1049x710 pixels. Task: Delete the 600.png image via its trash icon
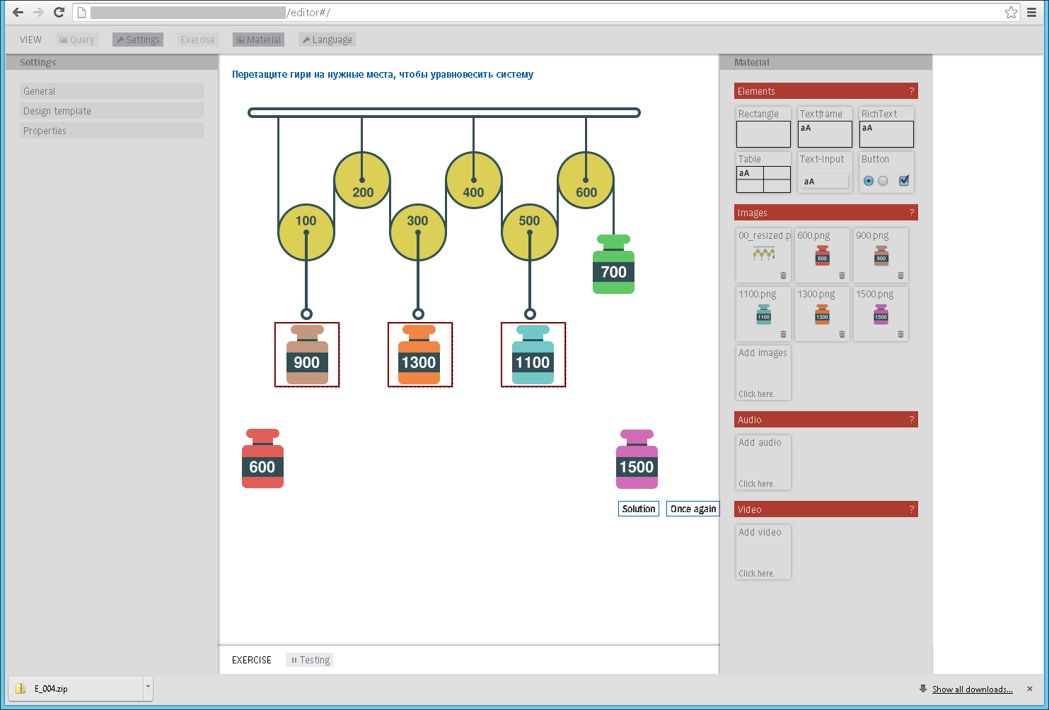tap(842, 276)
